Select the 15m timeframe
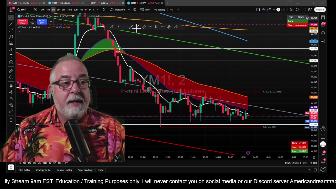Viewport: 336px width, 189px height. (69, 10)
